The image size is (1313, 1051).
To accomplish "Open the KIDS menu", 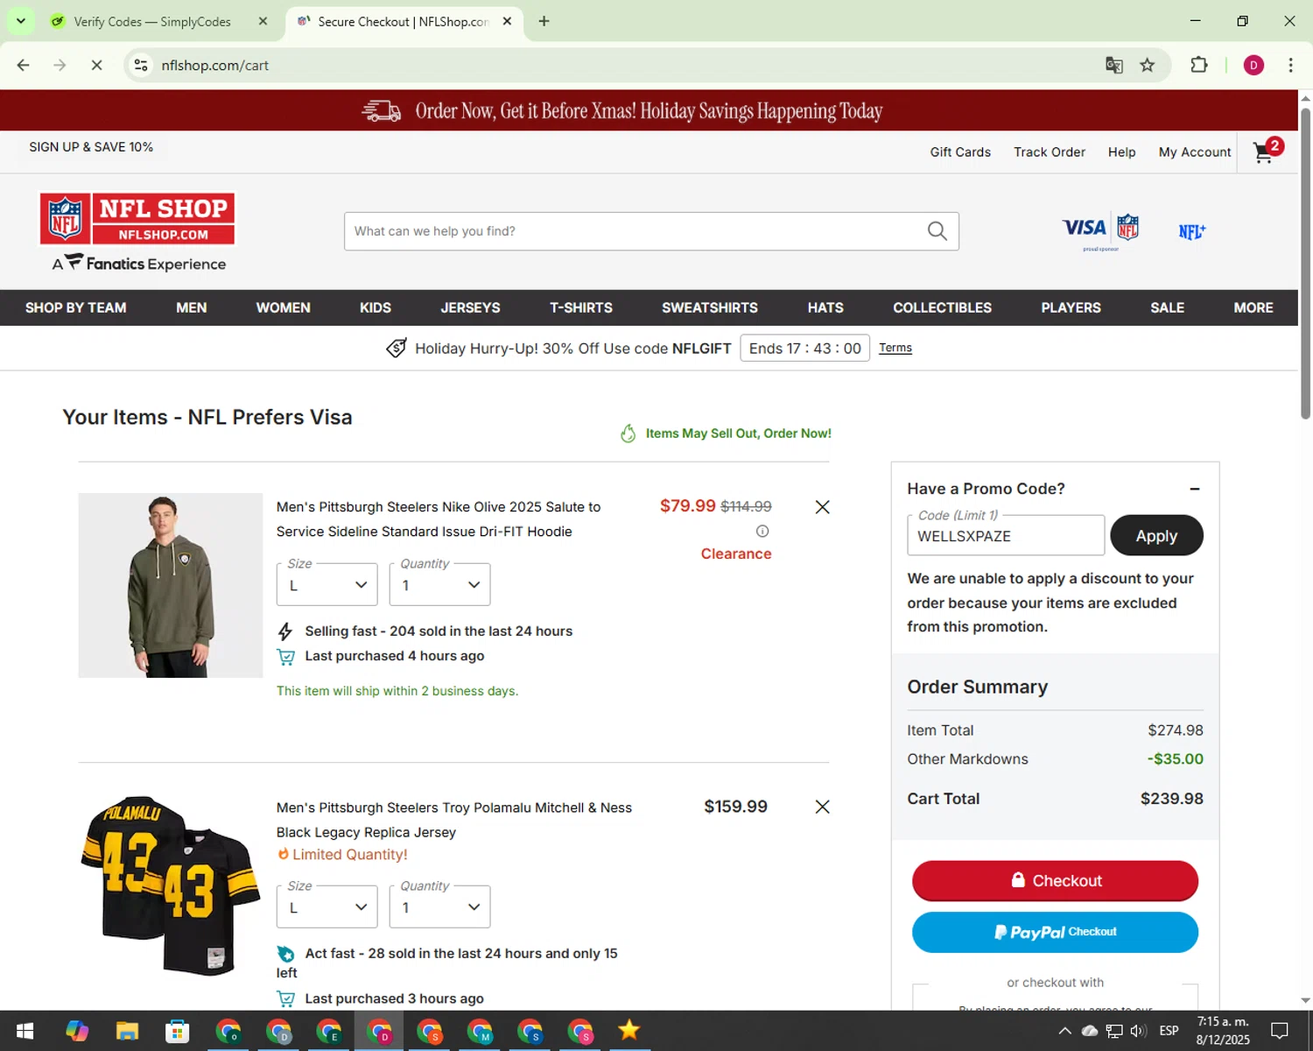I will (x=376, y=307).
